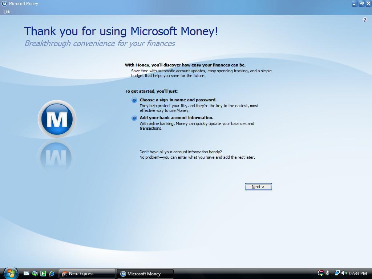
Task: Click "Add your bank account information." text
Action: tap(176, 118)
